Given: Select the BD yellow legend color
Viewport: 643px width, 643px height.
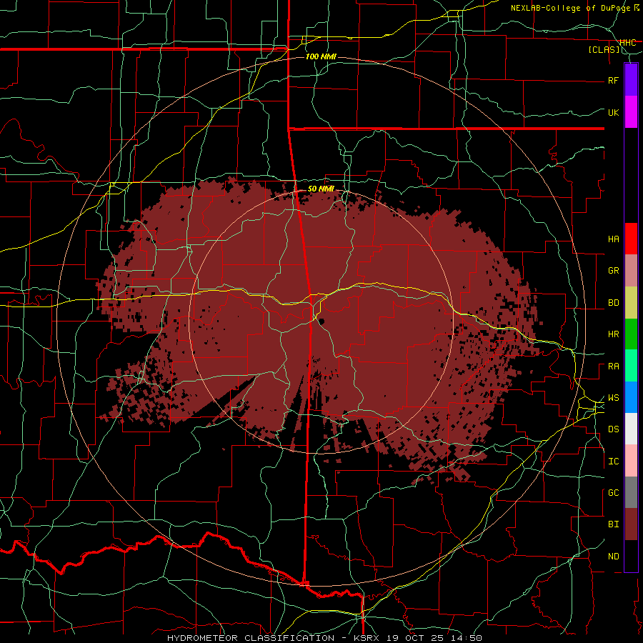Looking at the screenshot, I should pos(631,302).
